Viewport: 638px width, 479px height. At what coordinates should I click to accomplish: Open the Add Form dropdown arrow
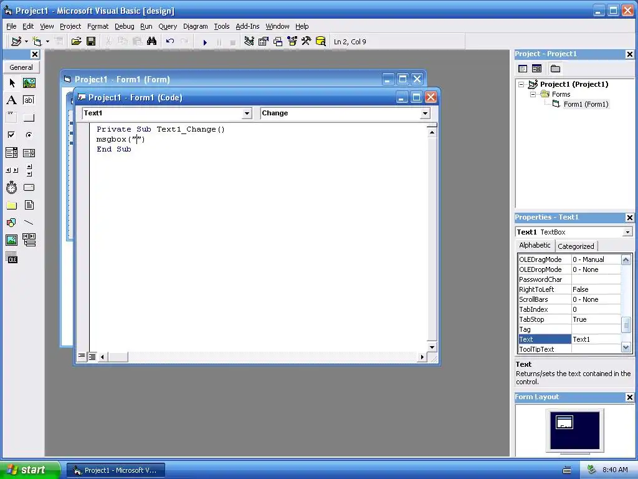click(x=47, y=42)
